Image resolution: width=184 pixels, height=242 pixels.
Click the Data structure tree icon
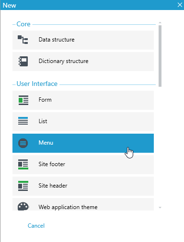(23, 40)
